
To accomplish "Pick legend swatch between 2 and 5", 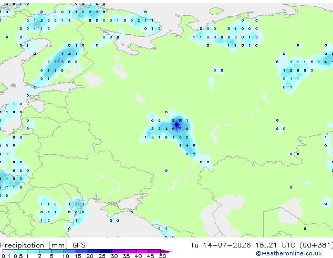I will click(45, 251).
